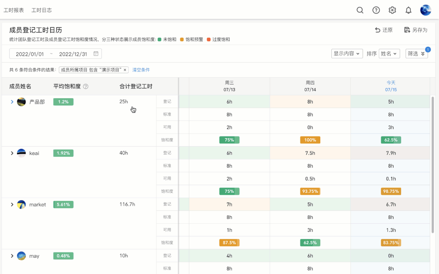Expand the market member row

coord(12,205)
